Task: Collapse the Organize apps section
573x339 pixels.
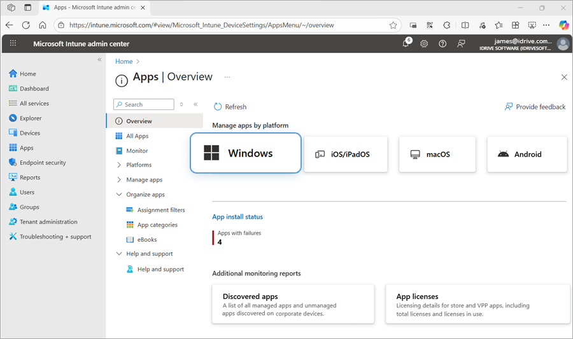Action: click(x=119, y=195)
